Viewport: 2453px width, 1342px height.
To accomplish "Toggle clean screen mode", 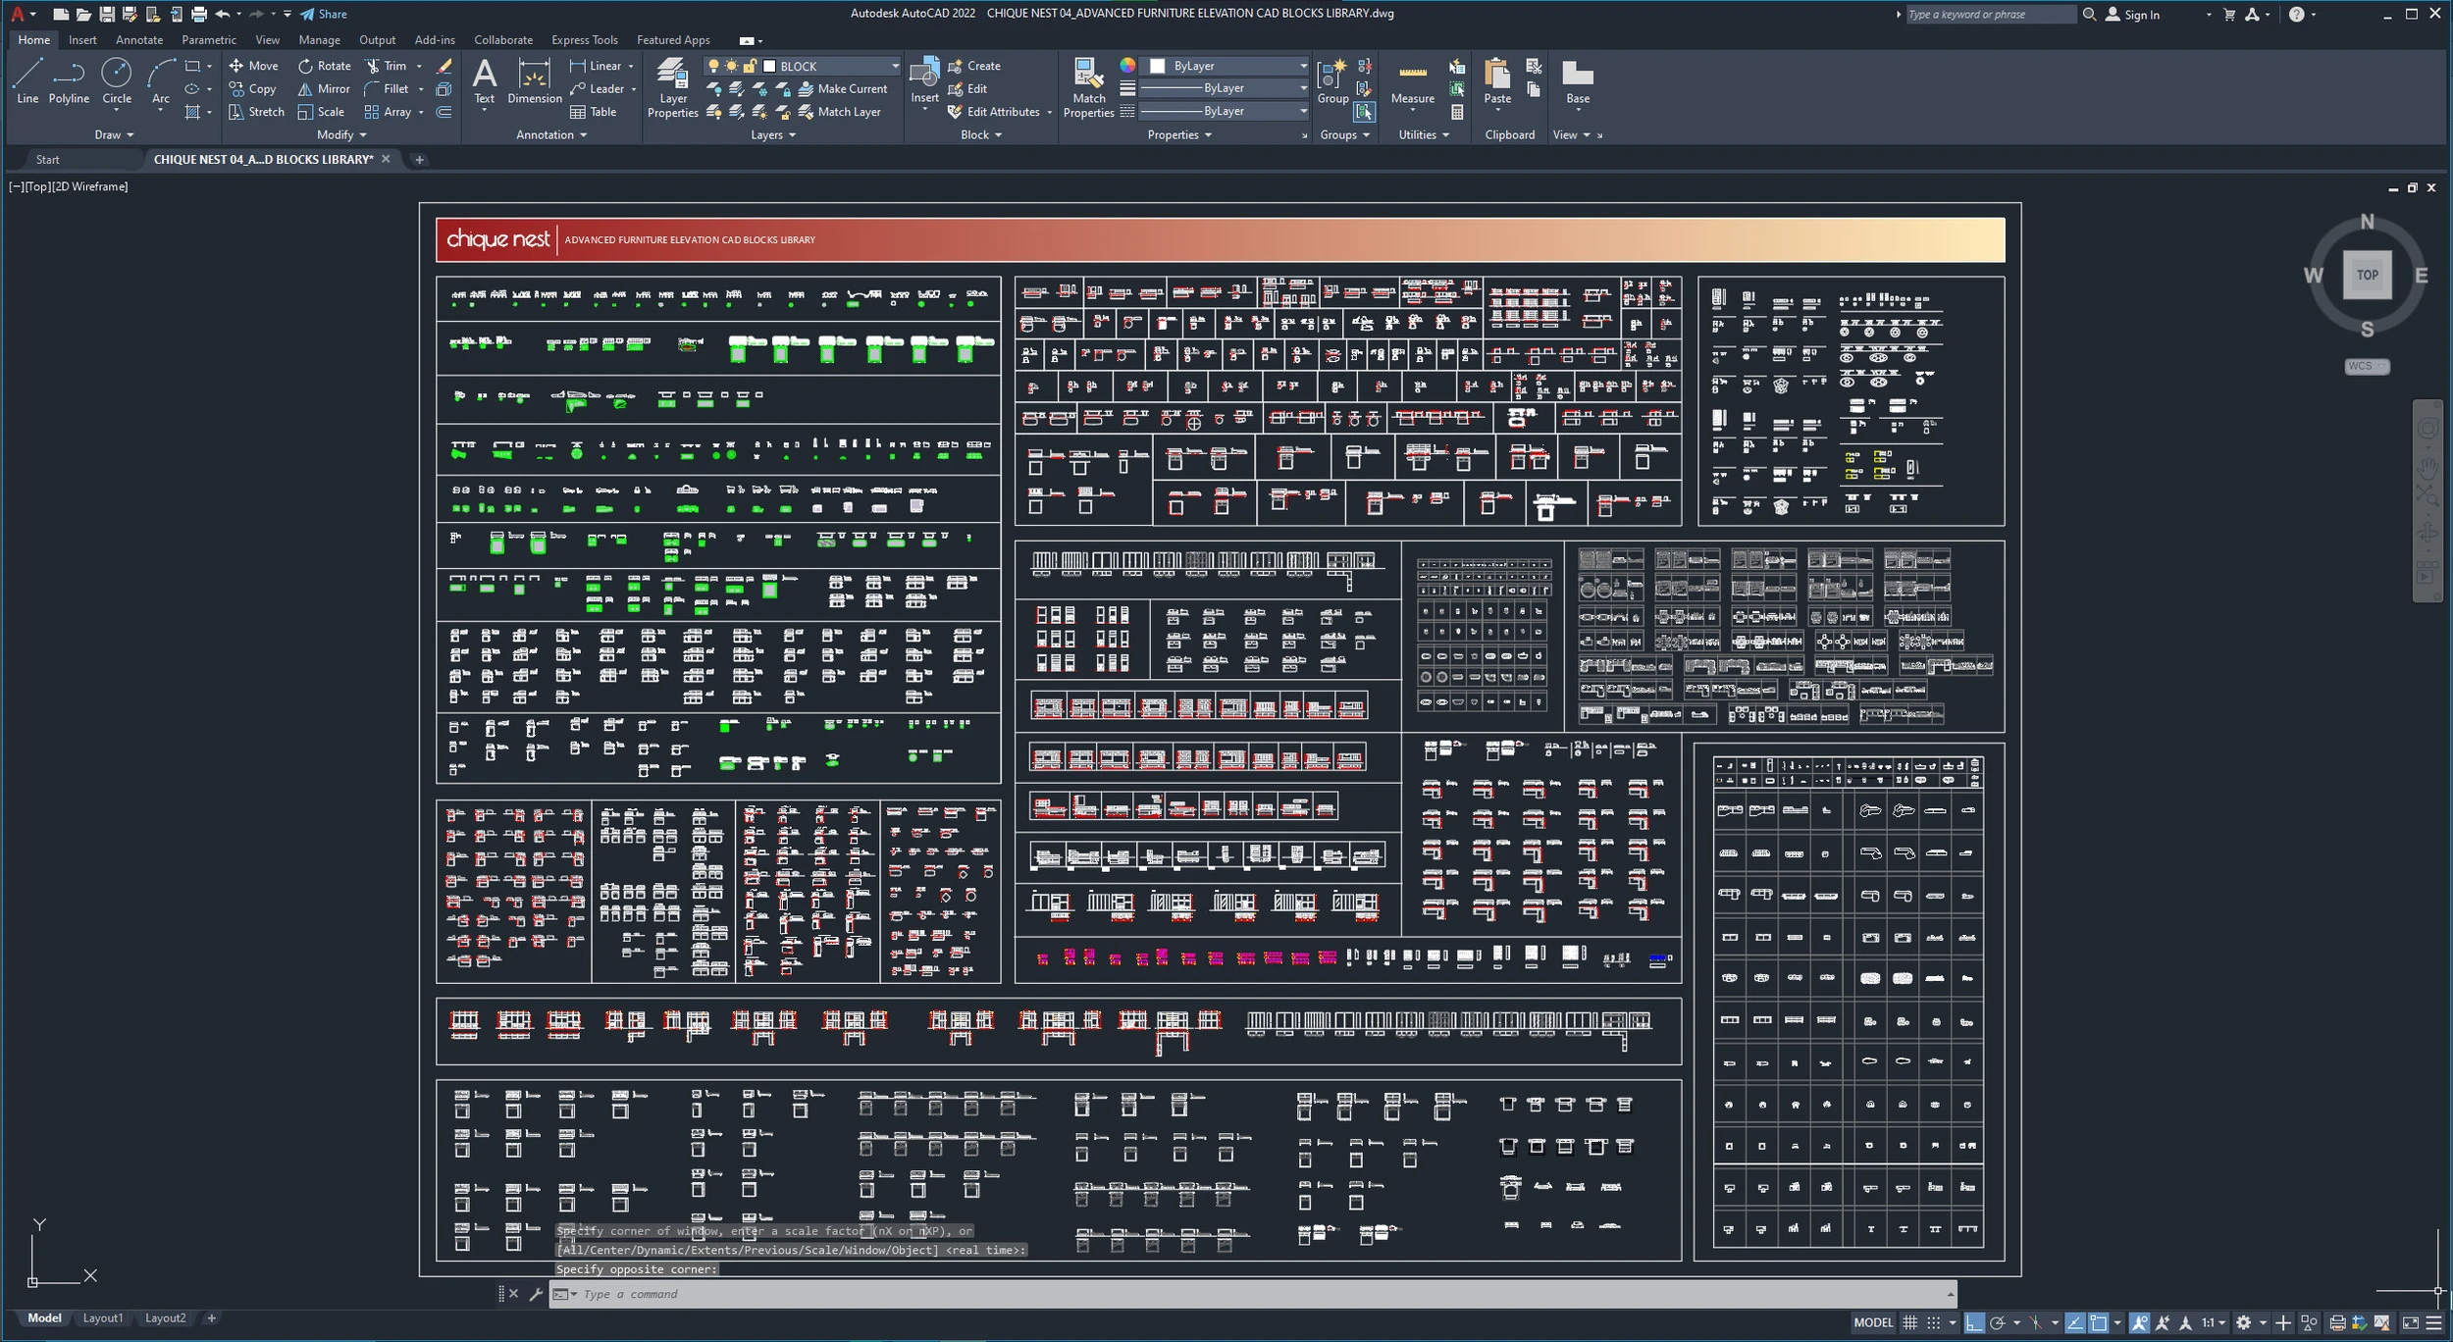I will pos(2410,1322).
